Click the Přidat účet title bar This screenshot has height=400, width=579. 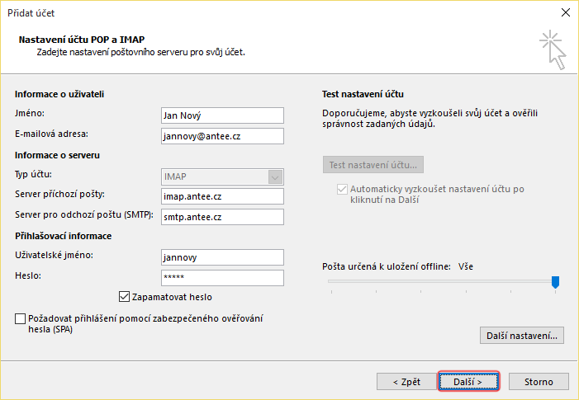coord(248,12)
